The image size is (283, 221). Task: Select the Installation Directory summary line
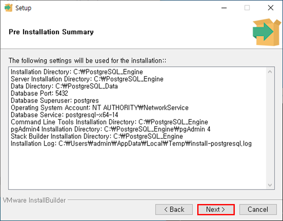click(x=76, y=72)
